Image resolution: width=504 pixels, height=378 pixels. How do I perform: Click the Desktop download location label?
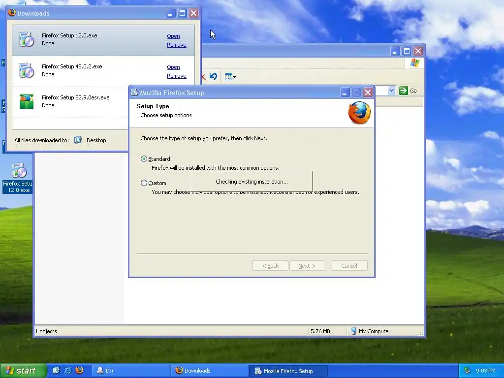(96, 140)
